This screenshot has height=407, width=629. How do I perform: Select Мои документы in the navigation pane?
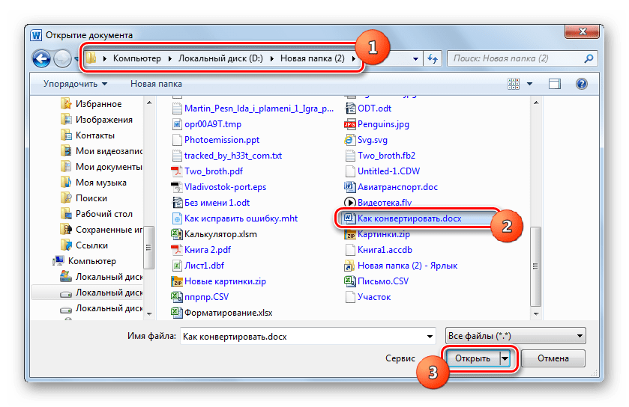(109, 167)
